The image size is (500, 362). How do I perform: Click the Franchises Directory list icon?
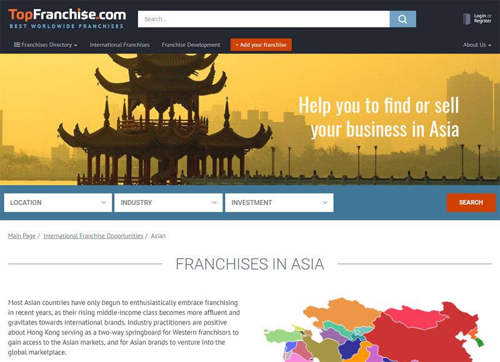point(17,44)
